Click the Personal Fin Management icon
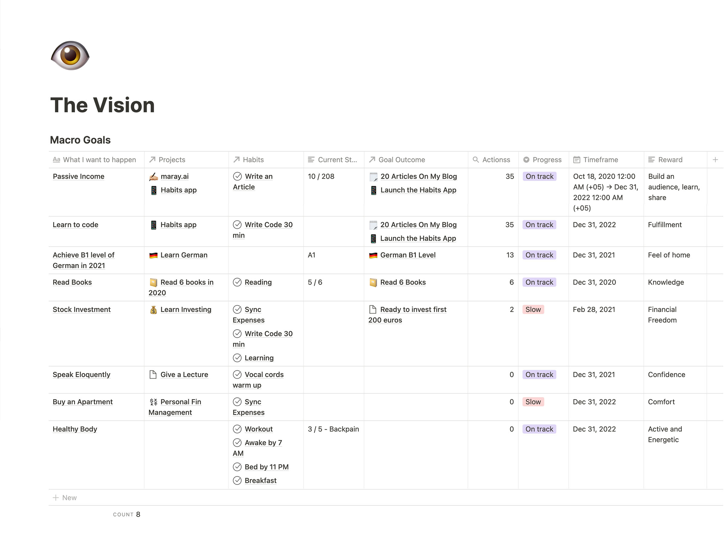726x538 pixels. [x=153, y=402]
